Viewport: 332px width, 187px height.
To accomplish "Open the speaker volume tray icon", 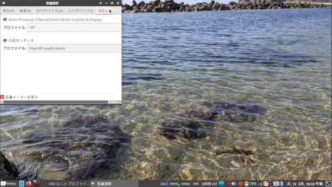I will 234,183.
